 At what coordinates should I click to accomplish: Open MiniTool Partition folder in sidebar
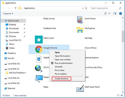(17, 73)
